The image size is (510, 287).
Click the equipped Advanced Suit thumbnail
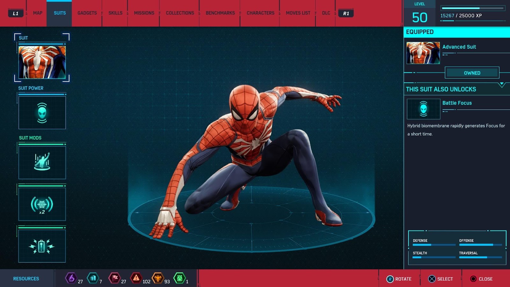tap(423, 53)
